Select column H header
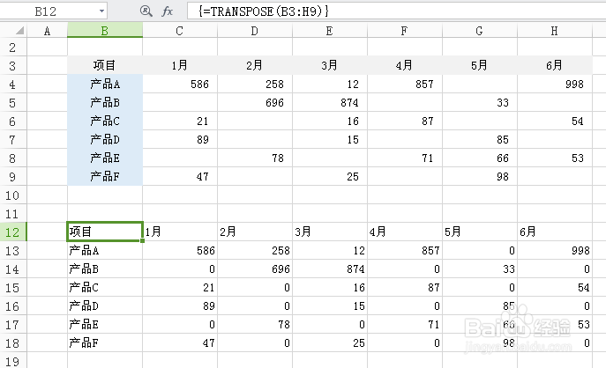Viewport: 606px width, 368px height. click(x=555, y=31)
